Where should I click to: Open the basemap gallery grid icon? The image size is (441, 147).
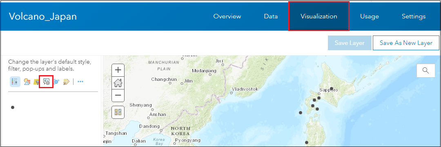point(118,112)
